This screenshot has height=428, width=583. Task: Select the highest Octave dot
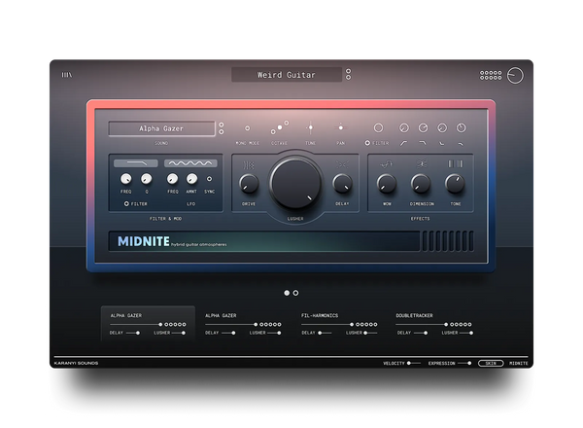tap(287, 123)
